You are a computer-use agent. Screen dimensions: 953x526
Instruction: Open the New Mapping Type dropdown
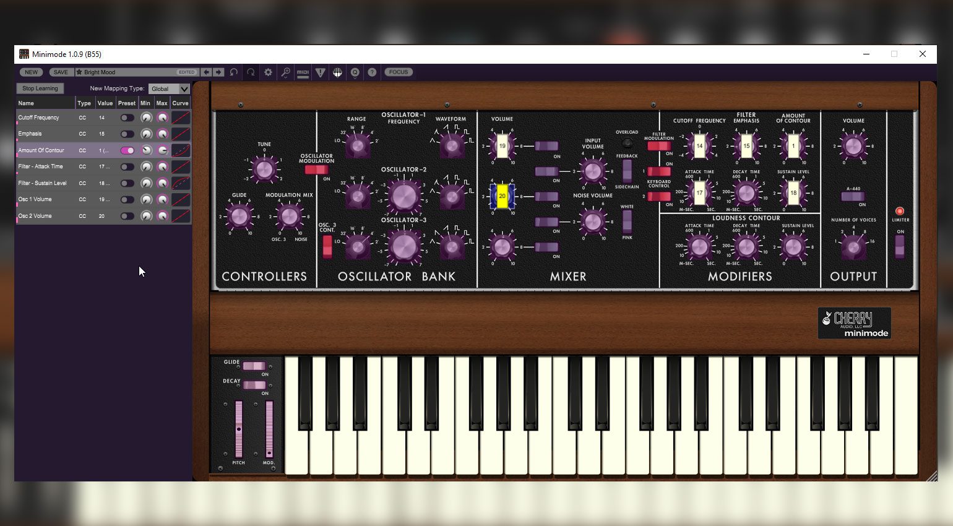[169, 89]
